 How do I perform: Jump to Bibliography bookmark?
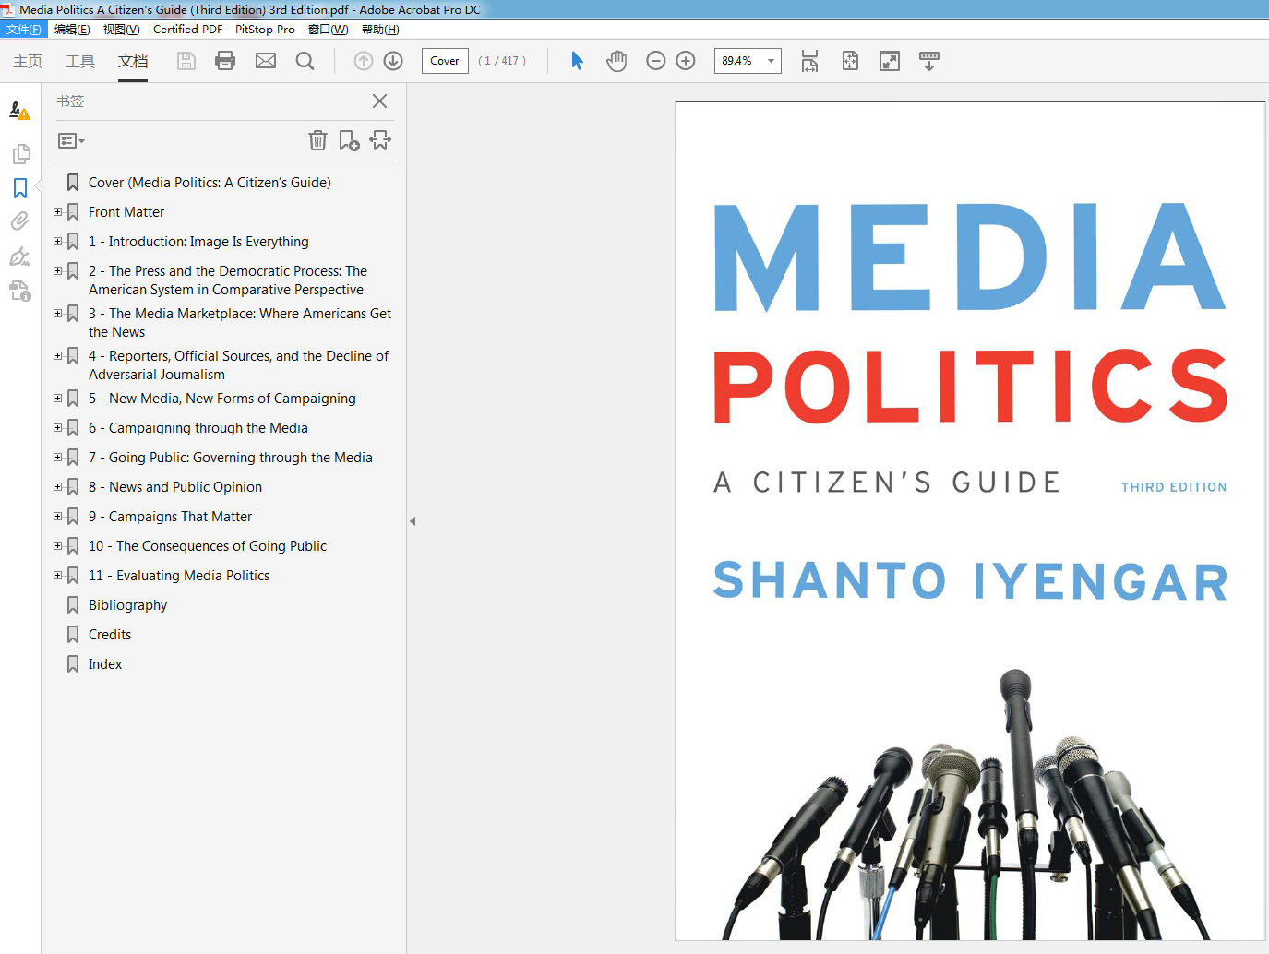point(127,605)
